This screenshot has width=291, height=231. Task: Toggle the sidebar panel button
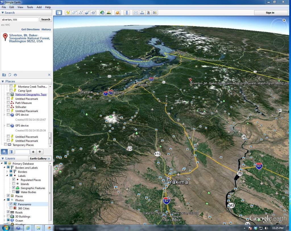point(59,12)
